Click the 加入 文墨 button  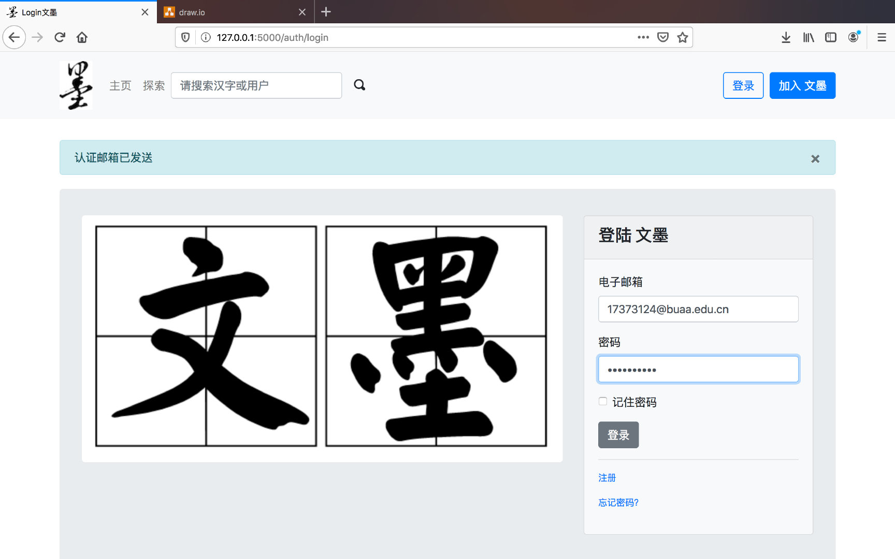pos(802,85)
